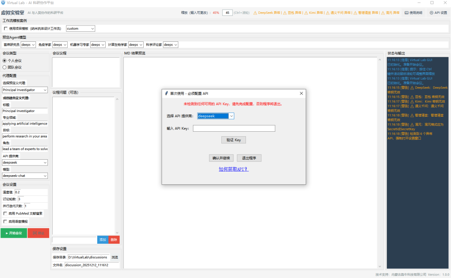Click the 输入 API Key input field
Image resolution: width=451 pixels, height=278 pixels.
tap(234, 128)
